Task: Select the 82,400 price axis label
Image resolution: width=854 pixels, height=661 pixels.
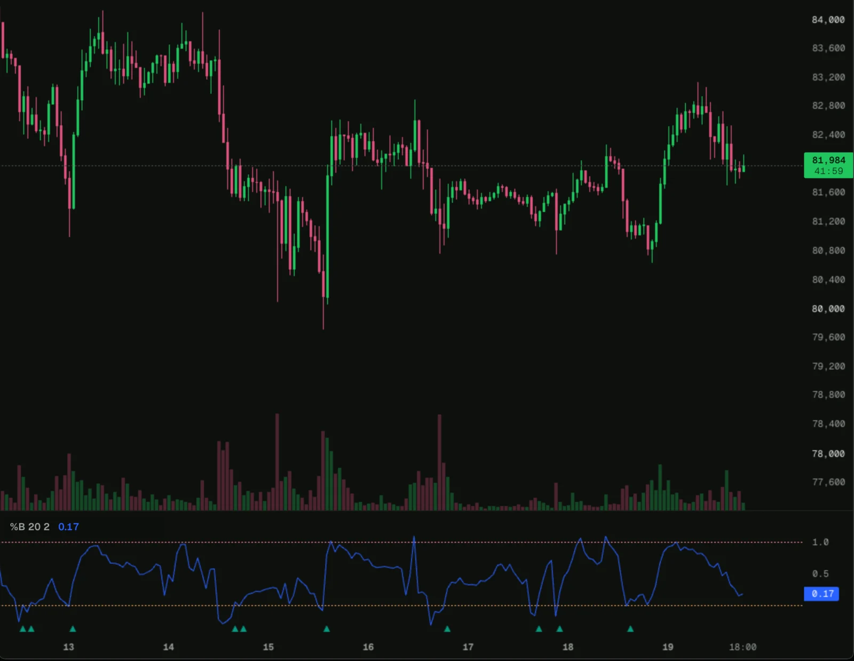Action: point(828,135)
